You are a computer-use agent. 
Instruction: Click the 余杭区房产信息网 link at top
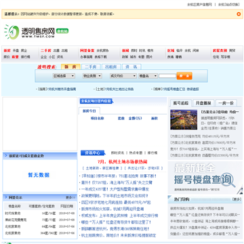[199, 5]
